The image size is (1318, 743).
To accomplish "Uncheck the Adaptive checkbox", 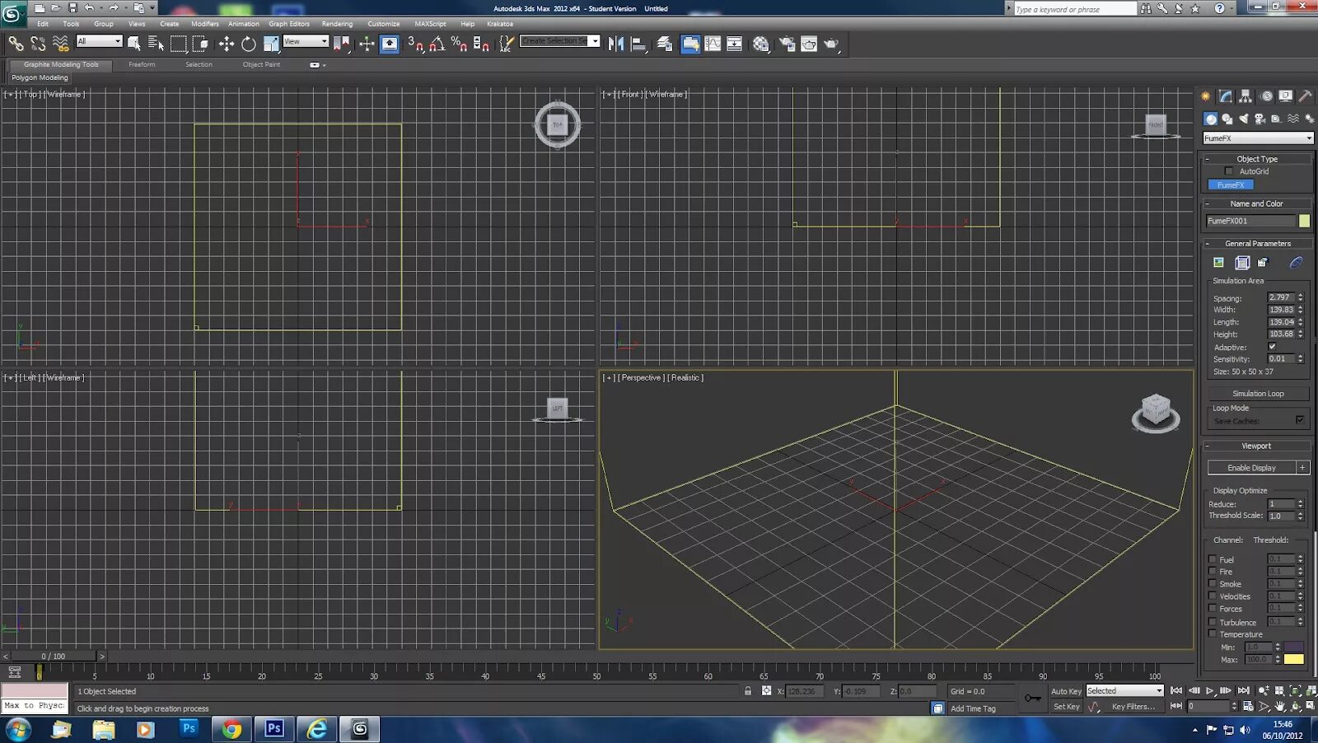I will 1272,347.
